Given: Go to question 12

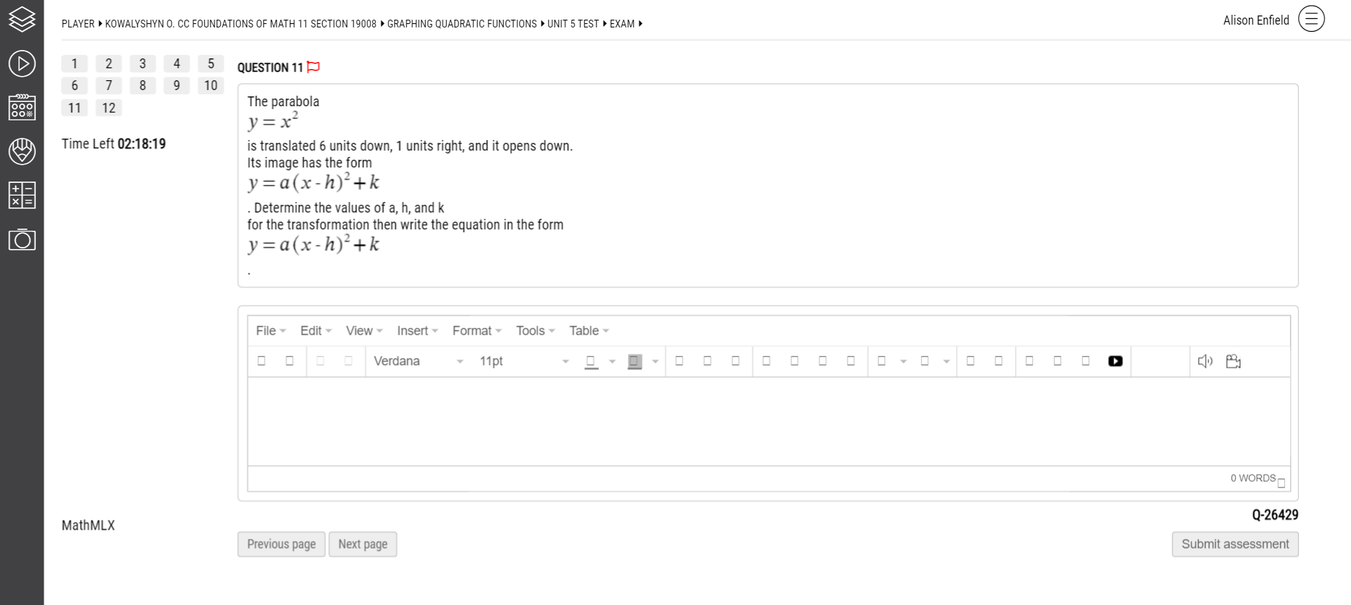Looking at the screenshot, I should click(x=108, y=108).
